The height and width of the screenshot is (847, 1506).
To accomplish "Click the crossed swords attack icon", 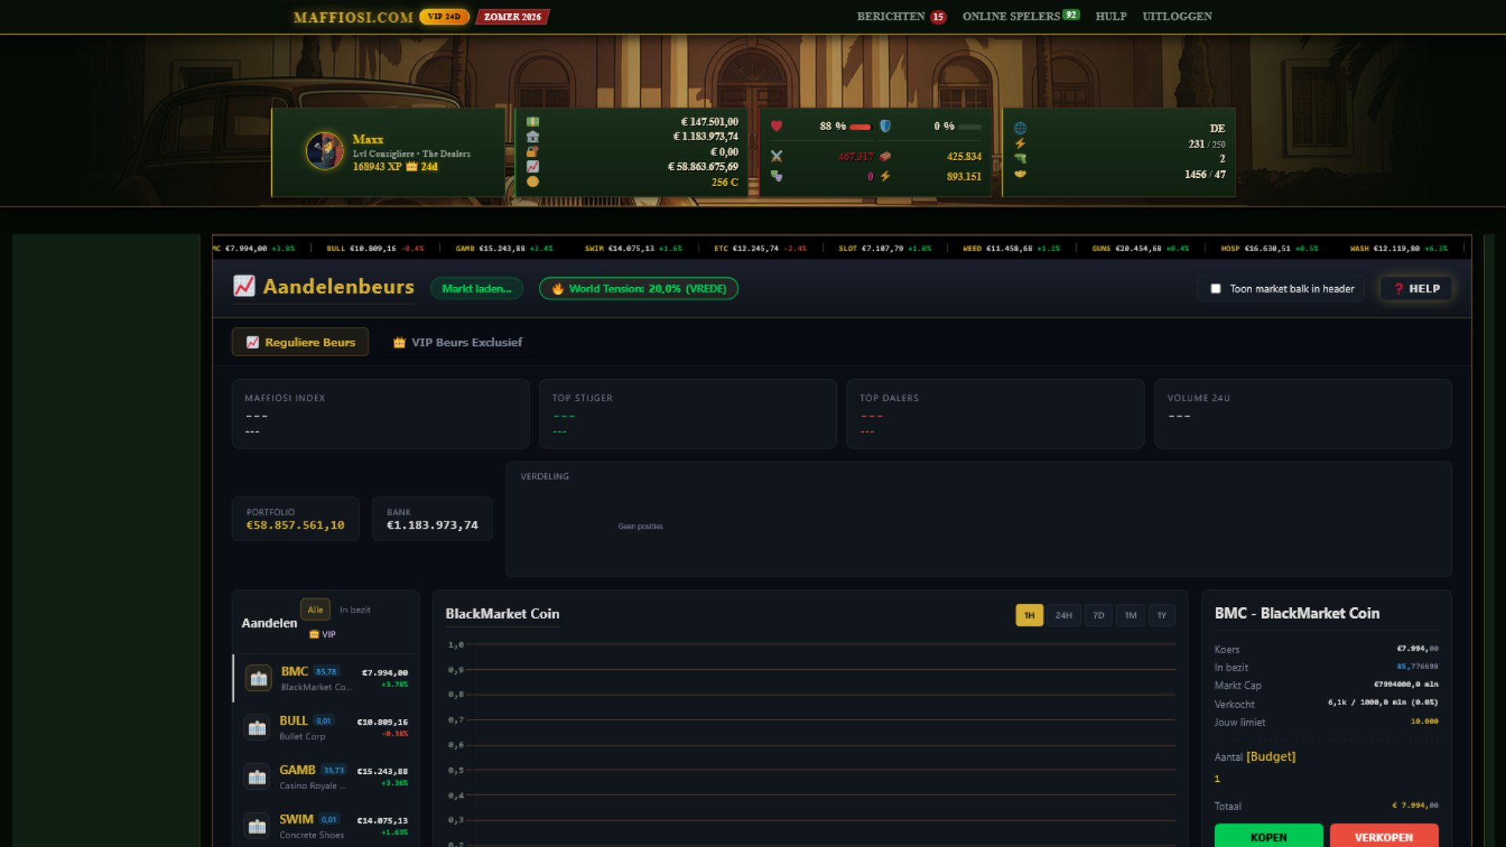I will point(777,156).
